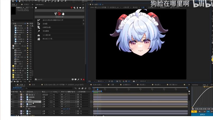Click label color swatch of layer 9
This screenshot has height=120, width=213.
[x=21, y=104]
